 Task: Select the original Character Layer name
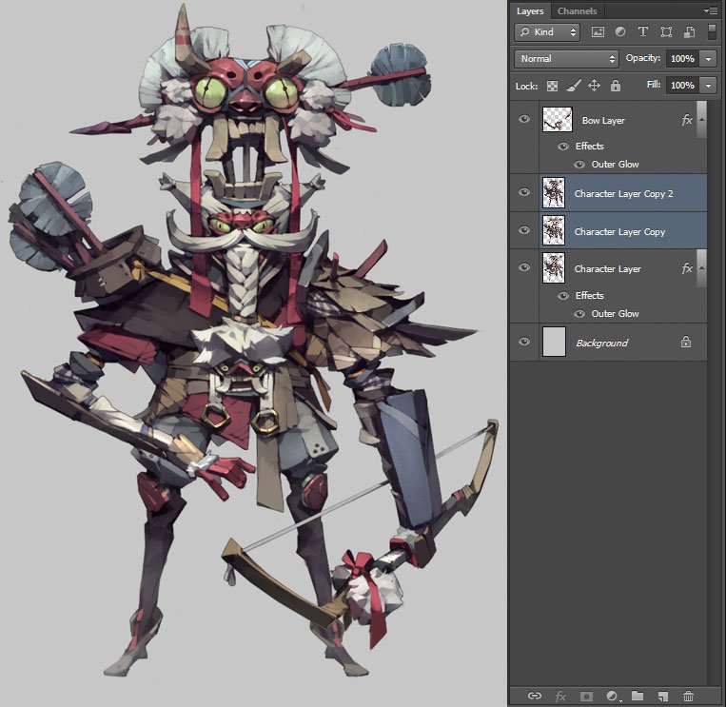607,269
